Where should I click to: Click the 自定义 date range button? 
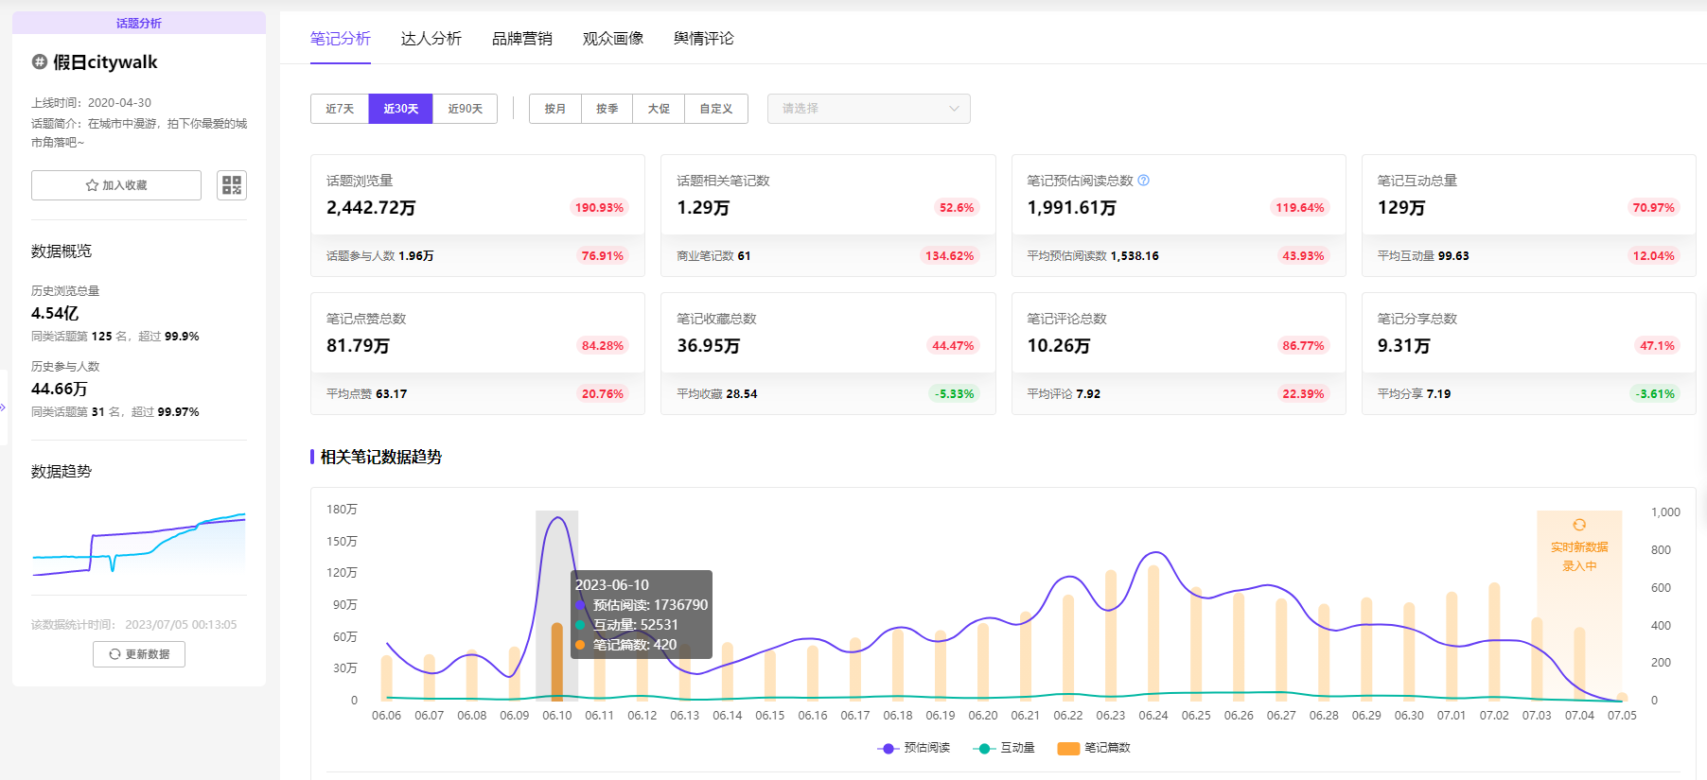pyautogui.click(x=716, y=109)
